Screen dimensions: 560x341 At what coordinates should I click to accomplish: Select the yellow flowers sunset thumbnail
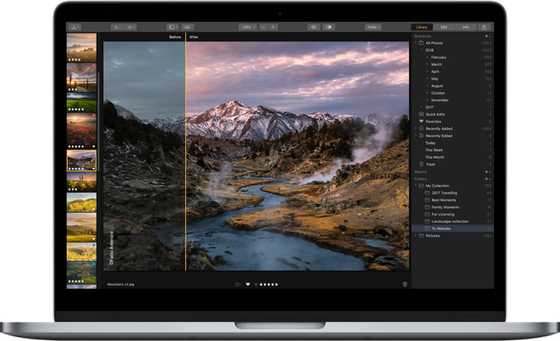pos(81,182)
